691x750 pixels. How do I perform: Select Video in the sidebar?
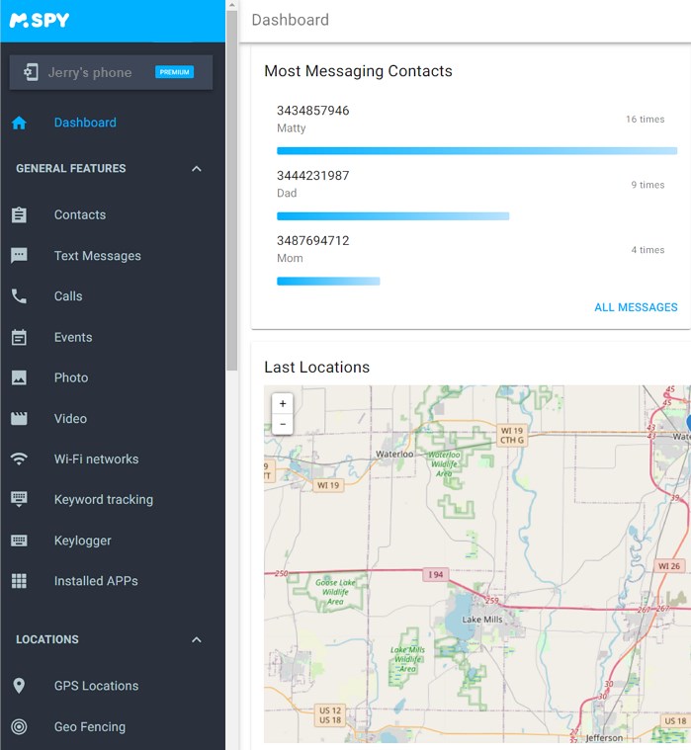pos(71,419)
